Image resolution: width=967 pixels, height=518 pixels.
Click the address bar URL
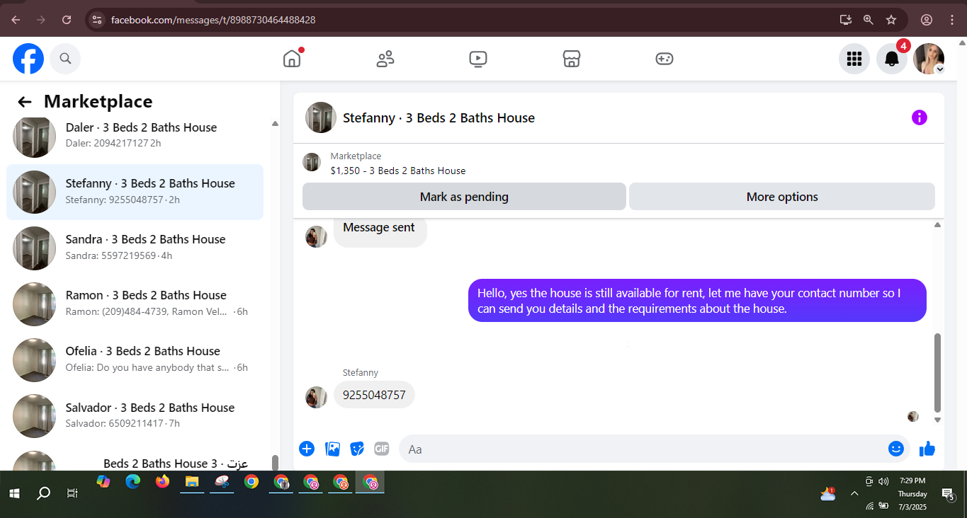click(213, 20)
